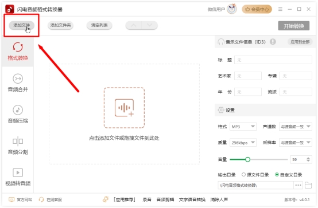Click the 标题 input field
Image resolution: width=318 pixels, height=208 pixels.
point(273,60)
